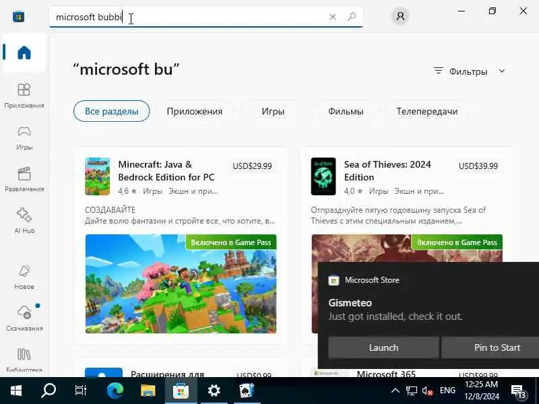Go to Home in the sidebar

[x=24, y=53]
